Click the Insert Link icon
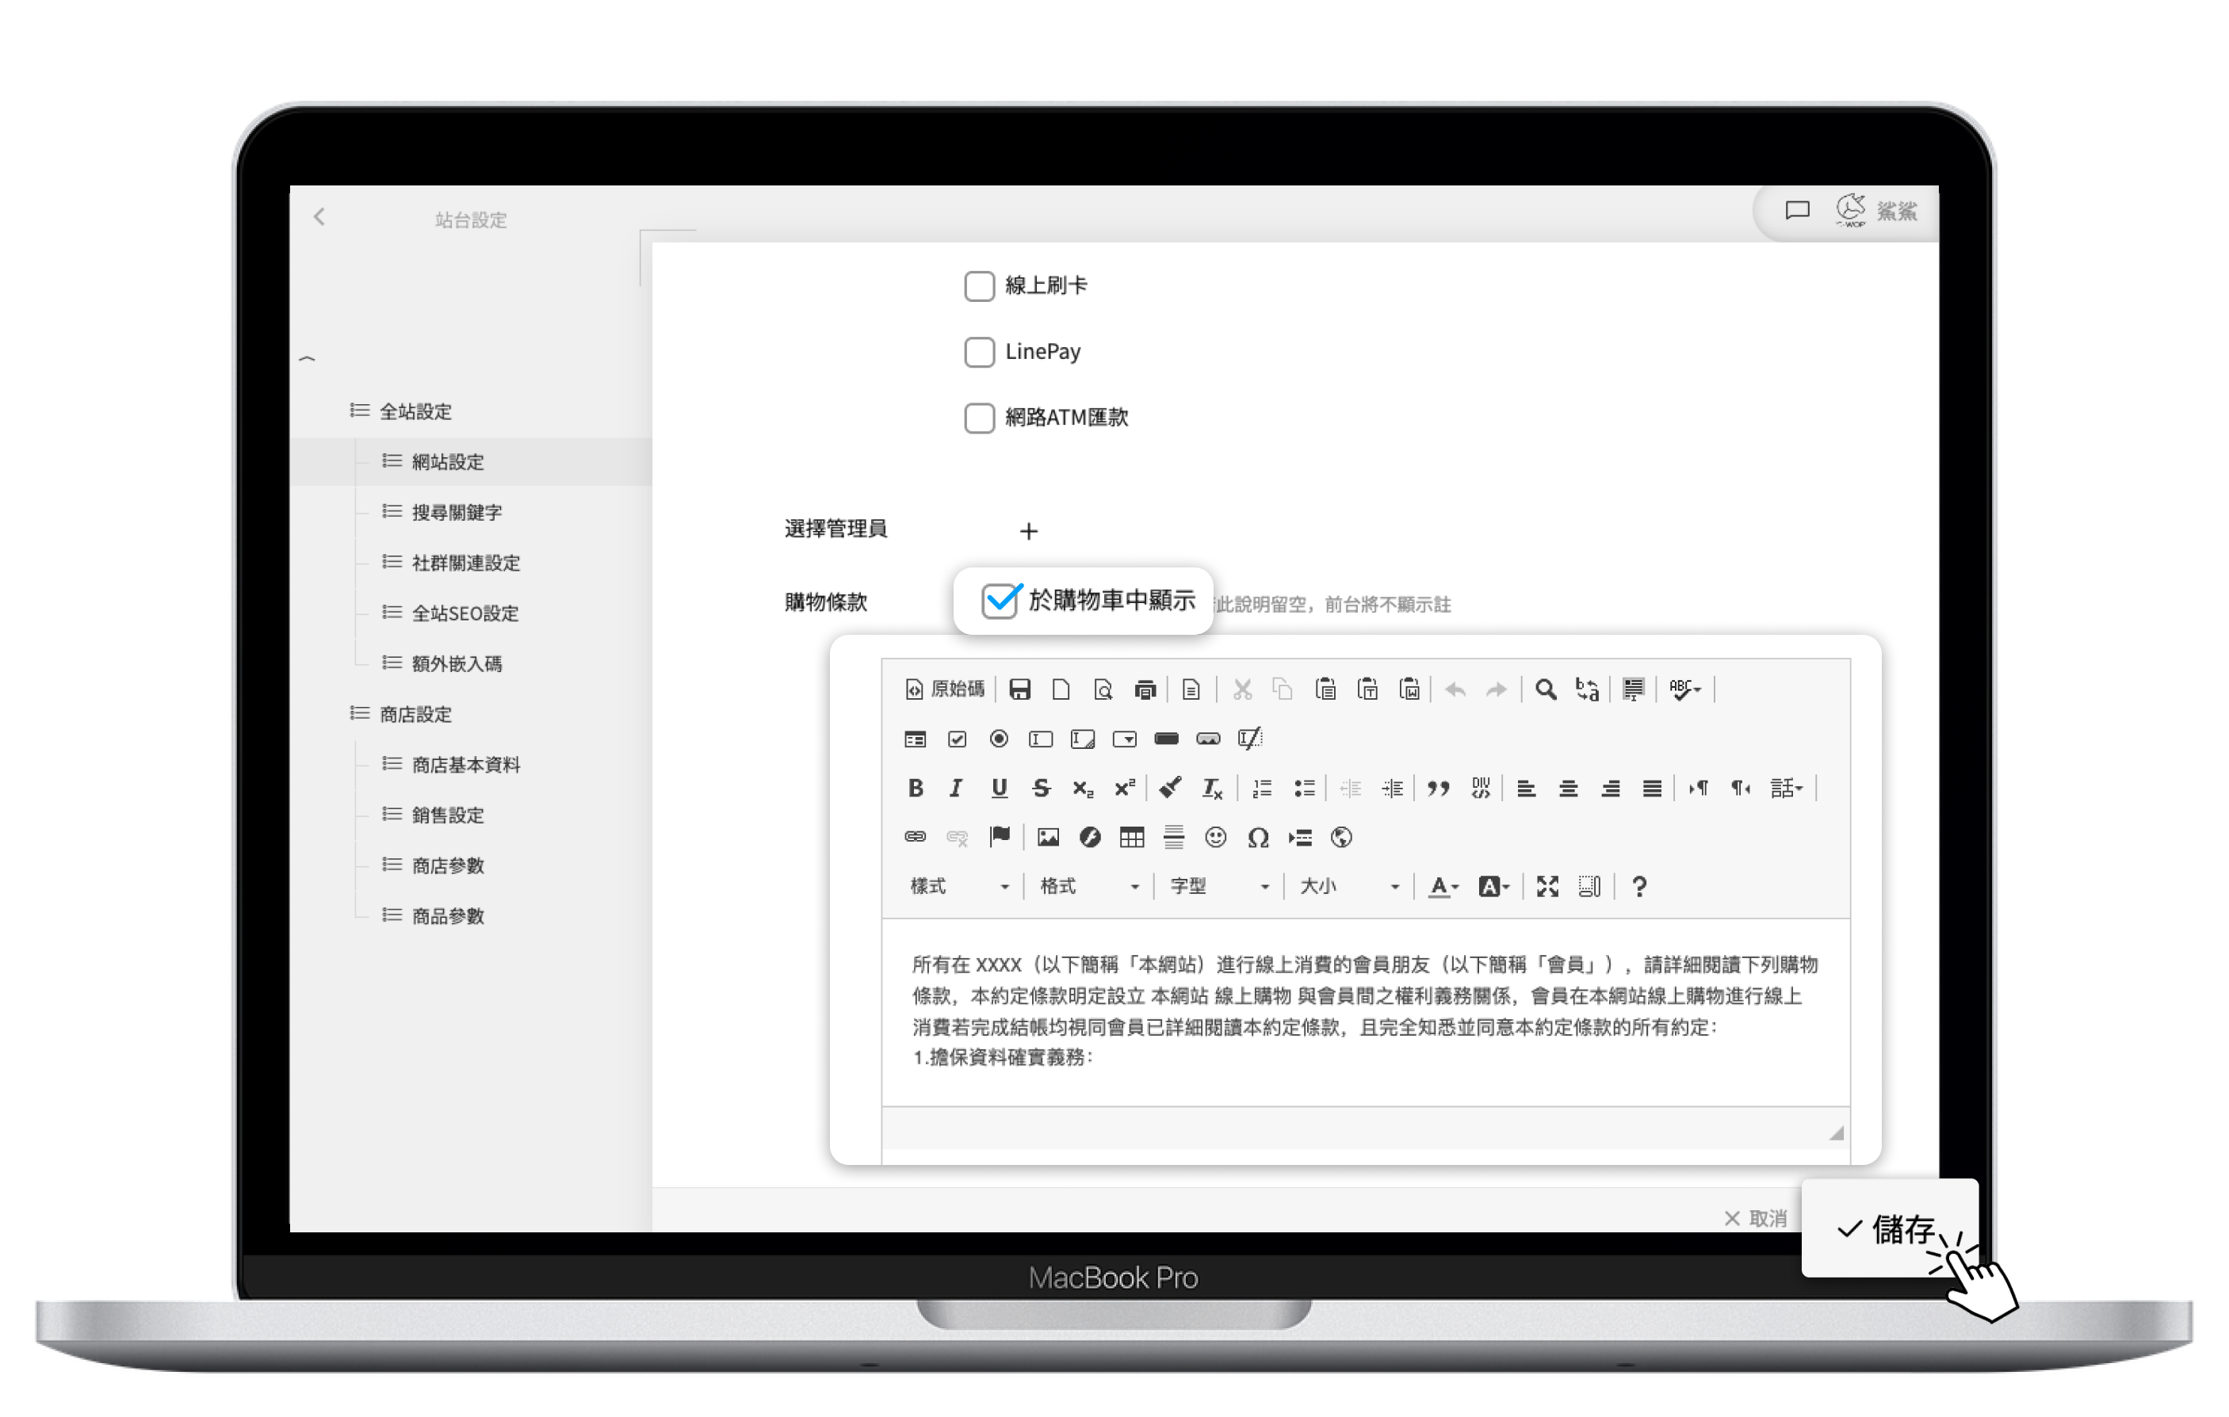Image resolution: width=2229 pixels, height=1417 pixels. [x=915, y=838]
